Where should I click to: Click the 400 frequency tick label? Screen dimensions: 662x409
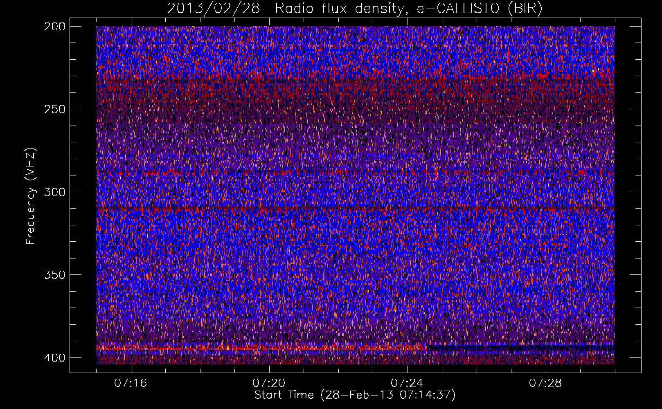pyautogui.click(x=54, y=357)
